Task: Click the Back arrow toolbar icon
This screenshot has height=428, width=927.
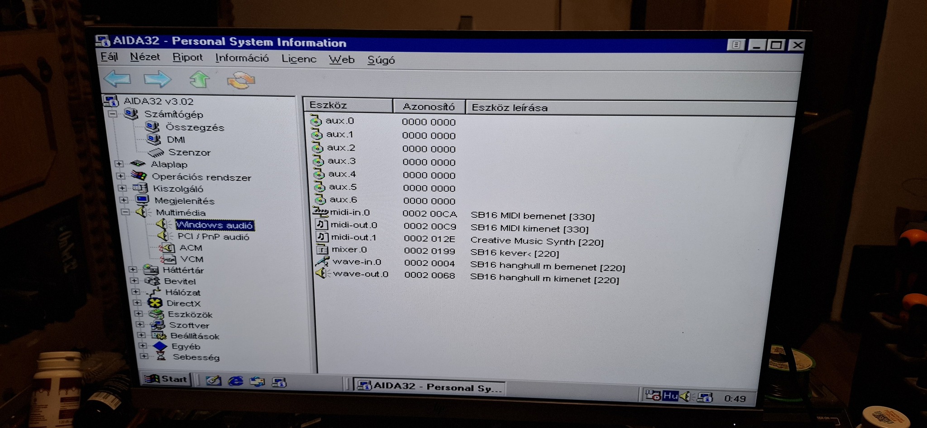Action: coord(117,79)
